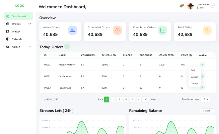Click the user avatar picture

point(190,6)
